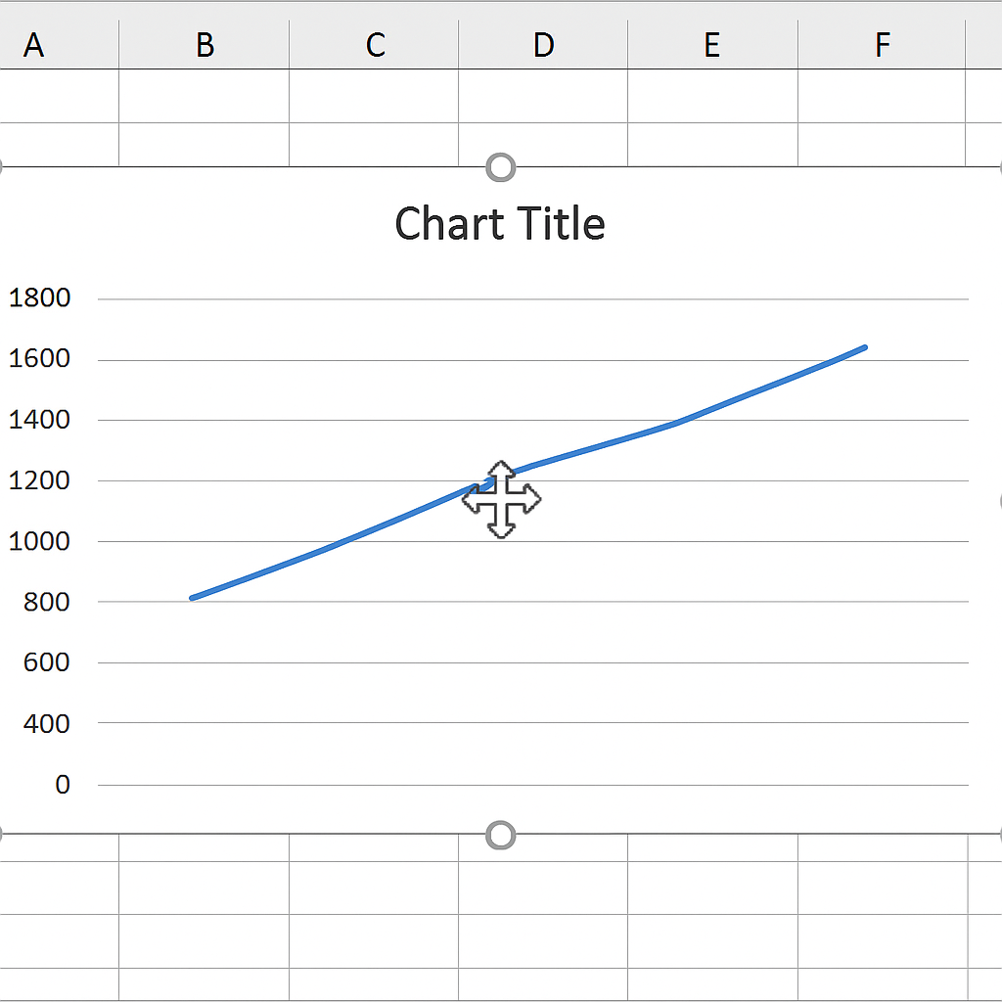Click the top-middle chart resize handle

(x=500, y=167)
